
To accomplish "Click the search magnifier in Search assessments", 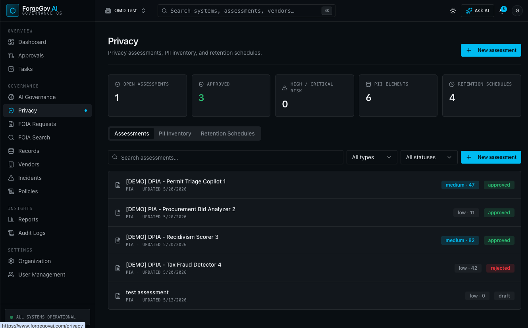I will 115,157.
